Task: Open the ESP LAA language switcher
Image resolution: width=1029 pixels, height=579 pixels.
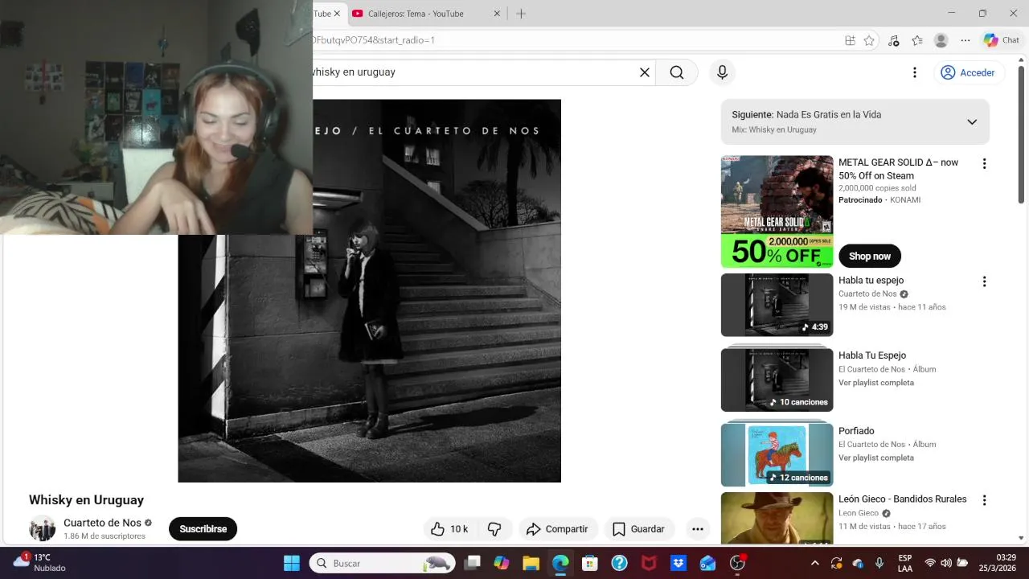Action: click(905, 563)
